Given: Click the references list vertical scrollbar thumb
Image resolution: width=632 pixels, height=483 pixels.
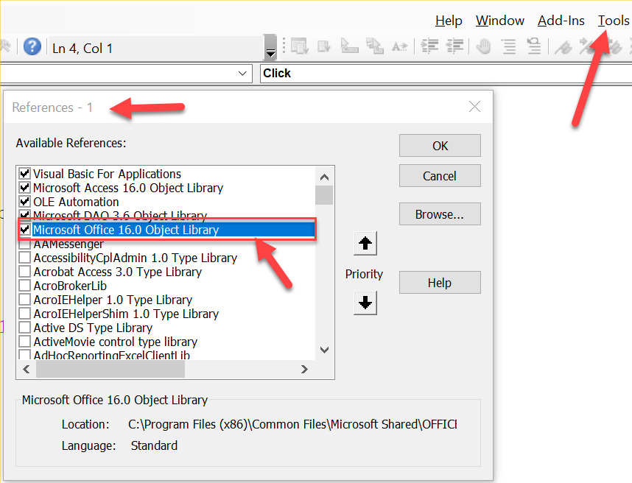Looking at the screenshot, I should click(324, 195).
